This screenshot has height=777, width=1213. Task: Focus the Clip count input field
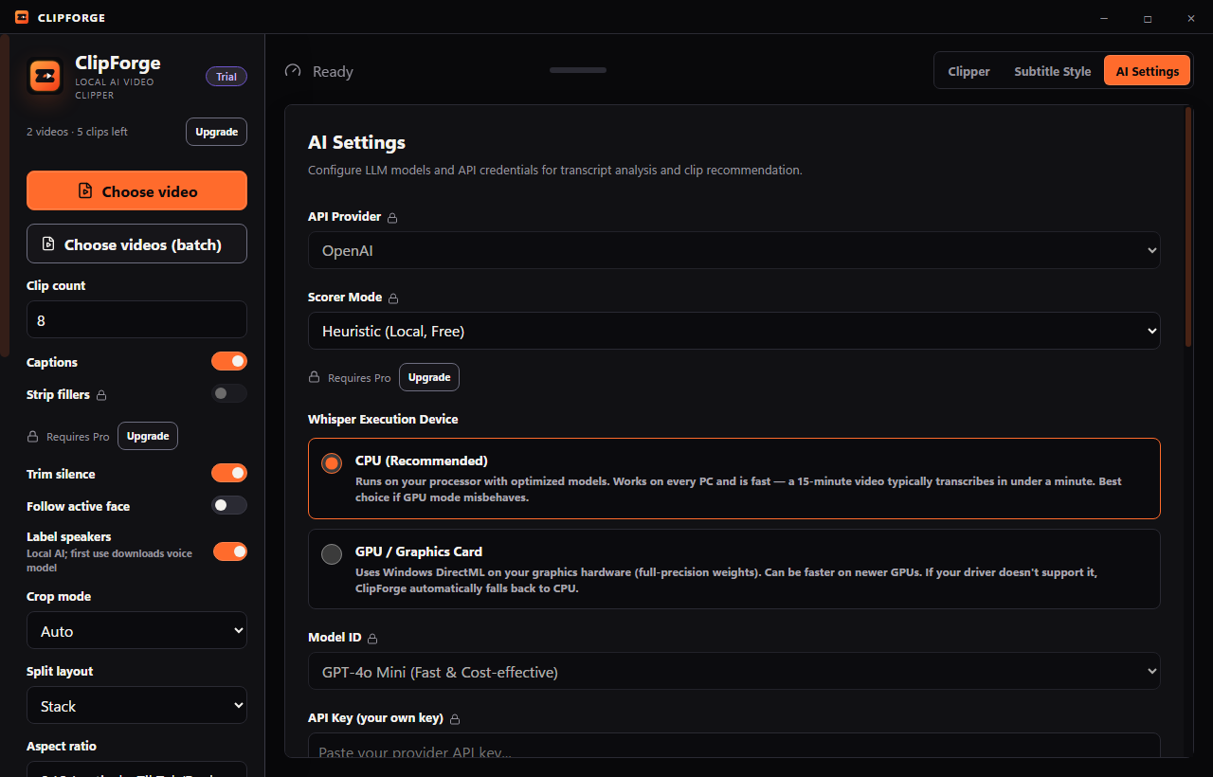coord(136,319)
